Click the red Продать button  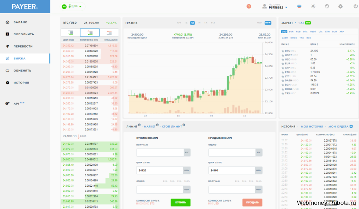point(252,202)
